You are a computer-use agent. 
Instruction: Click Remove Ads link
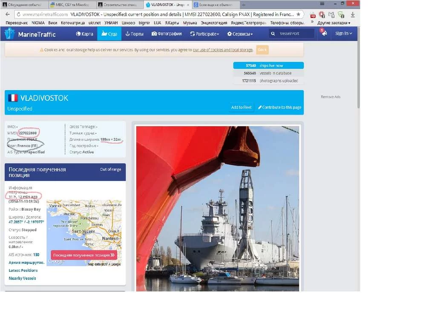331,97
